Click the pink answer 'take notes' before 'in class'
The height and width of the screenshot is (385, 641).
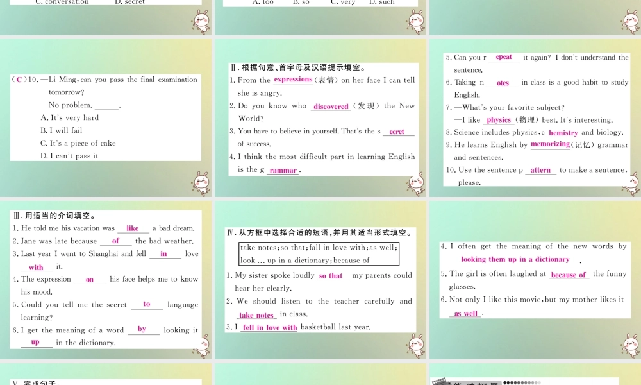256,316
